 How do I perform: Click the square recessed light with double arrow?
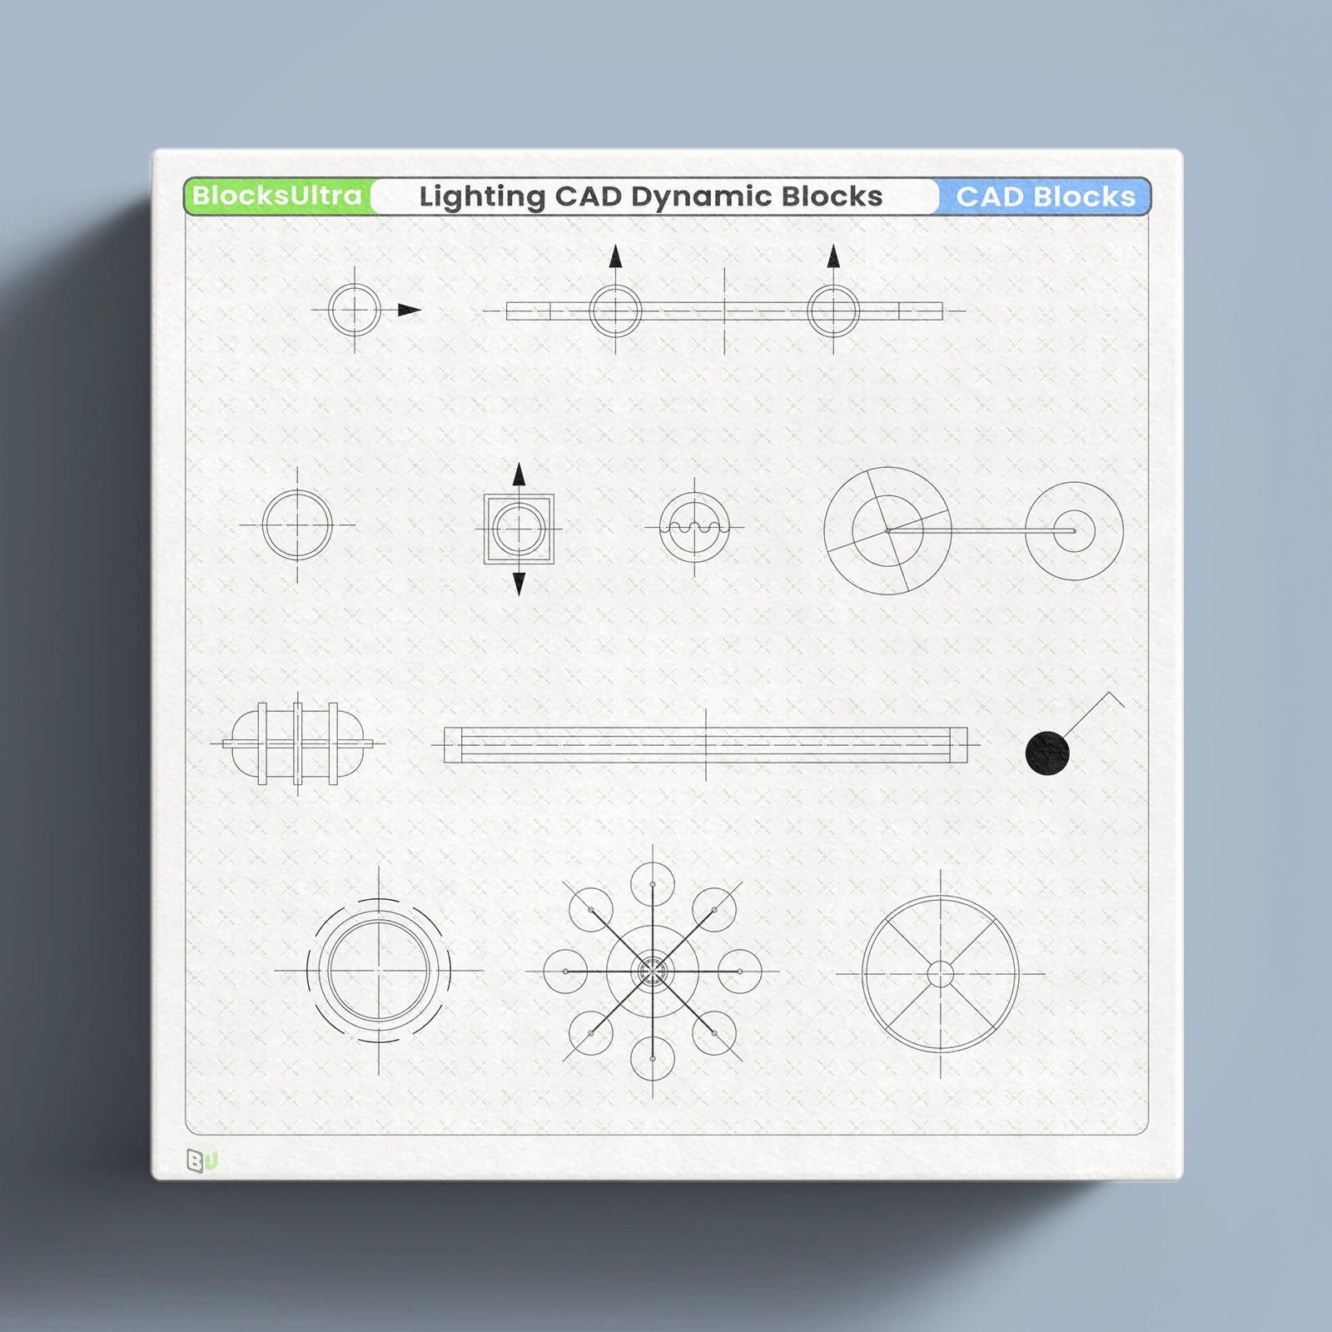pyautogui.click(x=518, y=527)
